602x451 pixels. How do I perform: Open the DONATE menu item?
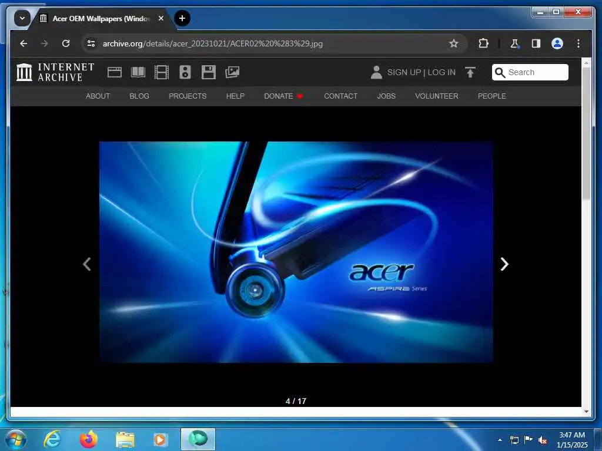coord(284,96)
